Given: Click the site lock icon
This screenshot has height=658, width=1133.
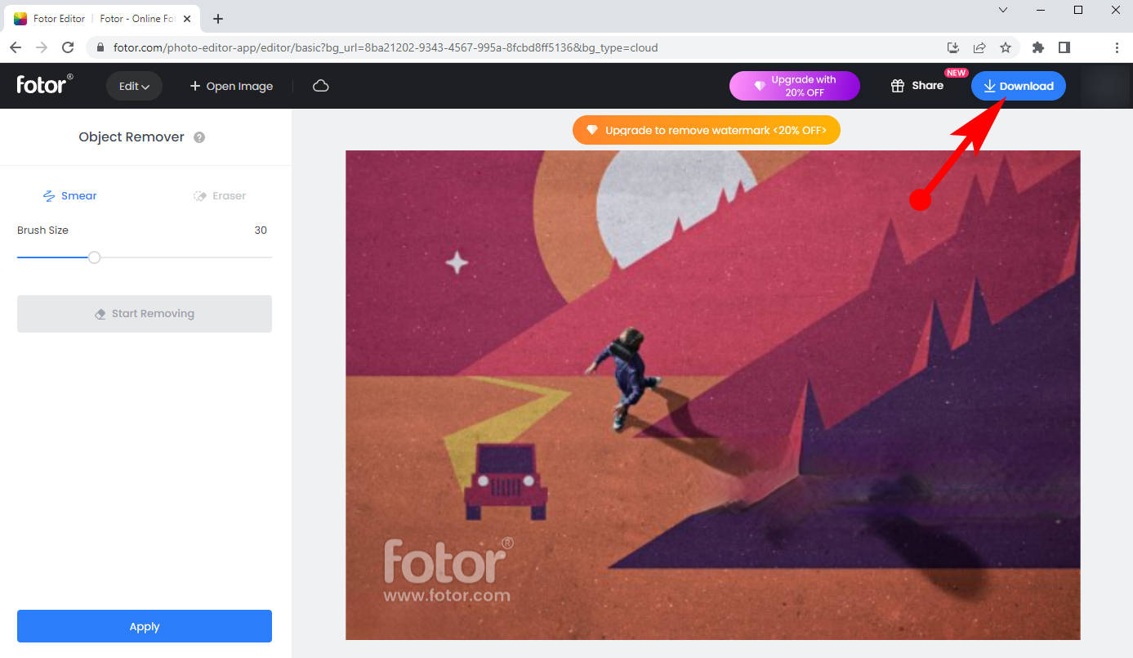Looking at the screenshot, I should [100, 47].
